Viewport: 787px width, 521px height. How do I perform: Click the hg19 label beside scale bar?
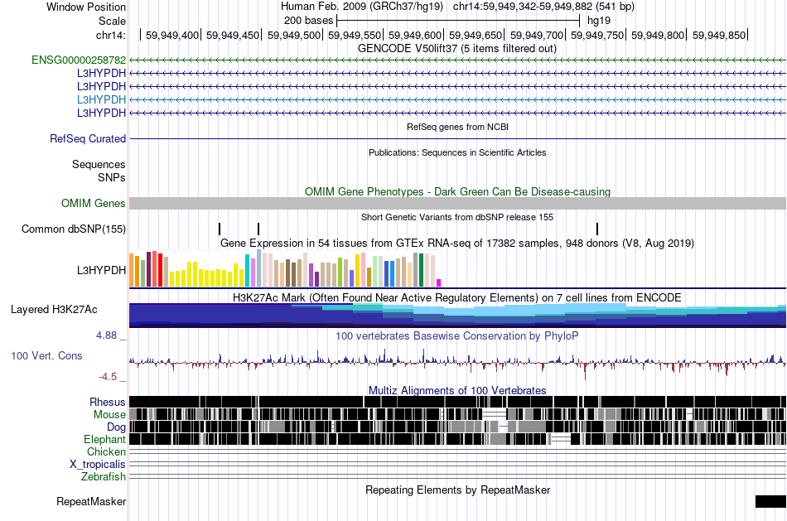tap(599, 21)
